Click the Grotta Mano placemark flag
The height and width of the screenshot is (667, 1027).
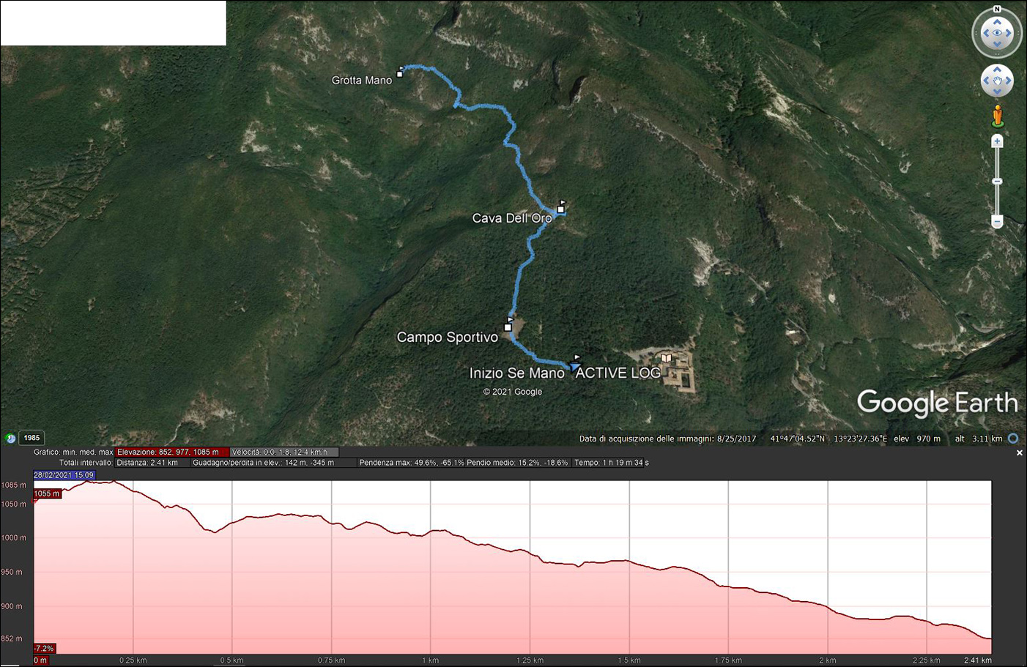tap(400, 72)
